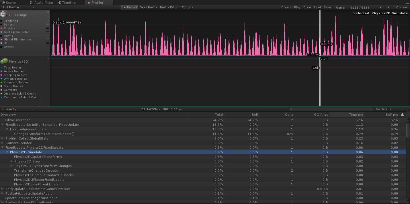Click the hierarchy search field

[331, 109]
